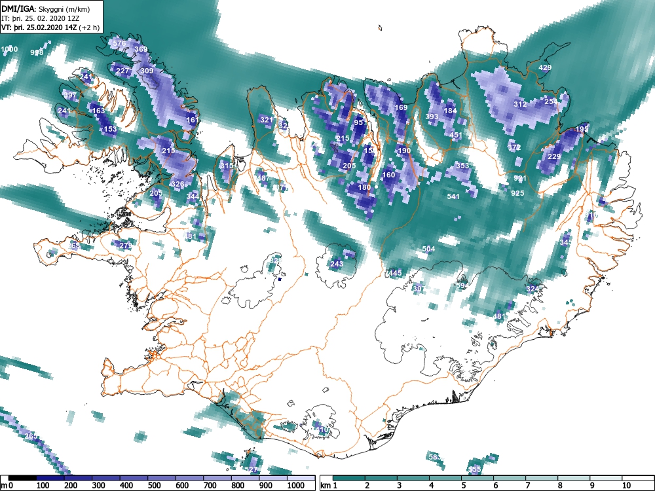Click visibility value 541 on the map

[453, 196]
